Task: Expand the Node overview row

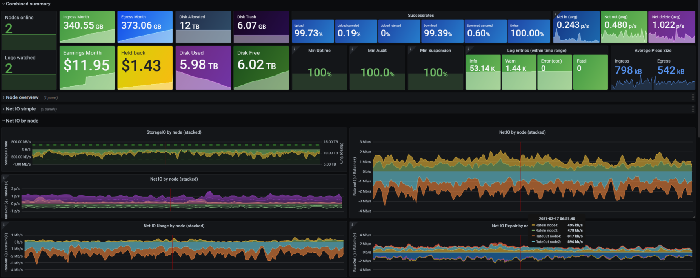Action: (22, 97)
